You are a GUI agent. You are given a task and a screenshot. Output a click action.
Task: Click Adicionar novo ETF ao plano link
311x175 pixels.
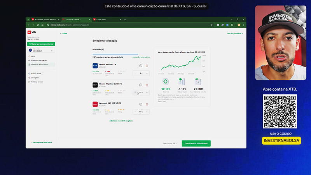(x=121, y=121)
